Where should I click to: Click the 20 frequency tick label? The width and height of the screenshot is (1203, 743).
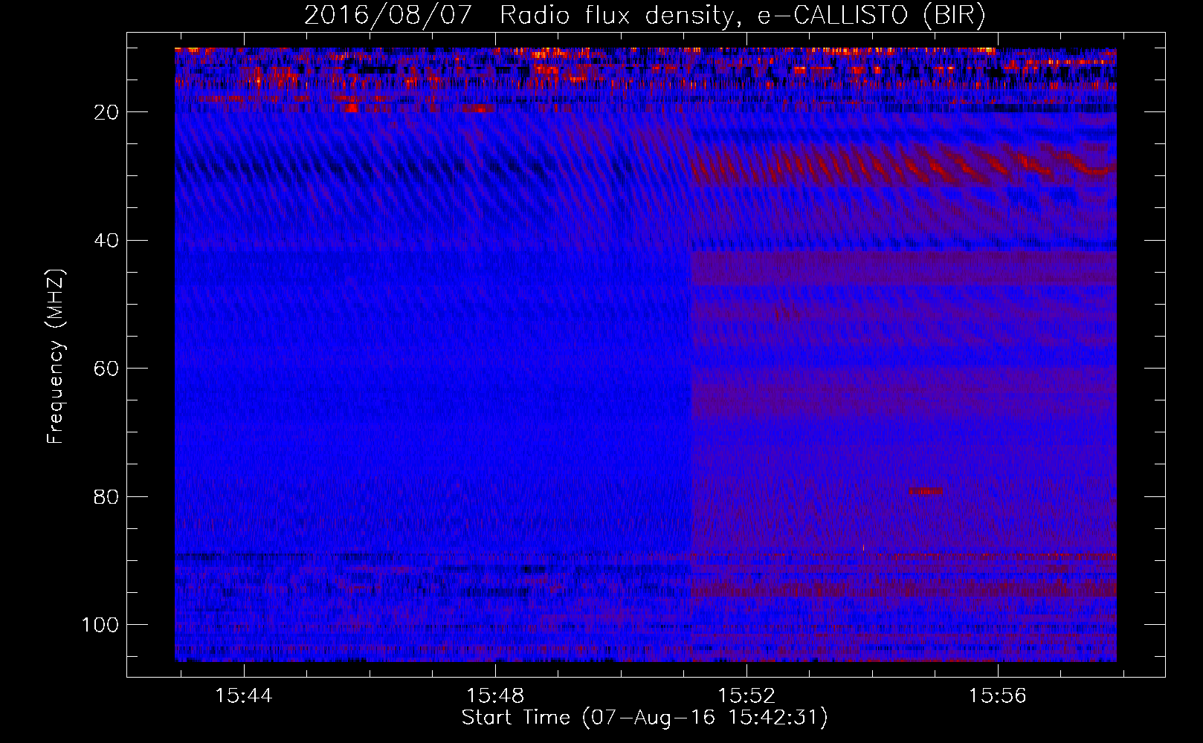[107, 112]
